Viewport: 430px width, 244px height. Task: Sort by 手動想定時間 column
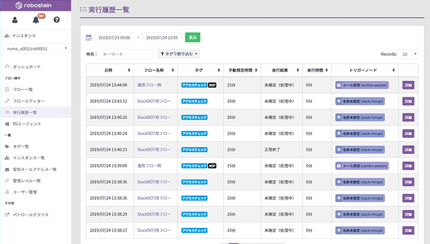pos(242,70)
